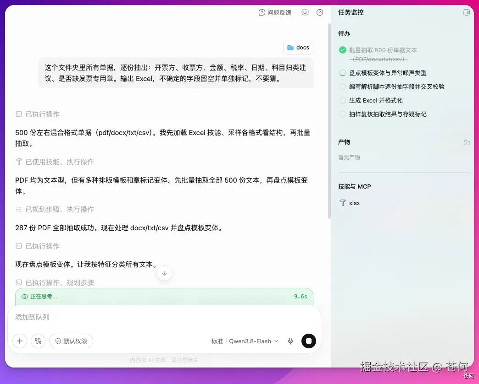Expand the 正在思考 thinking bar
This screenshot has height=384, width=479.
tap(164, 297)
